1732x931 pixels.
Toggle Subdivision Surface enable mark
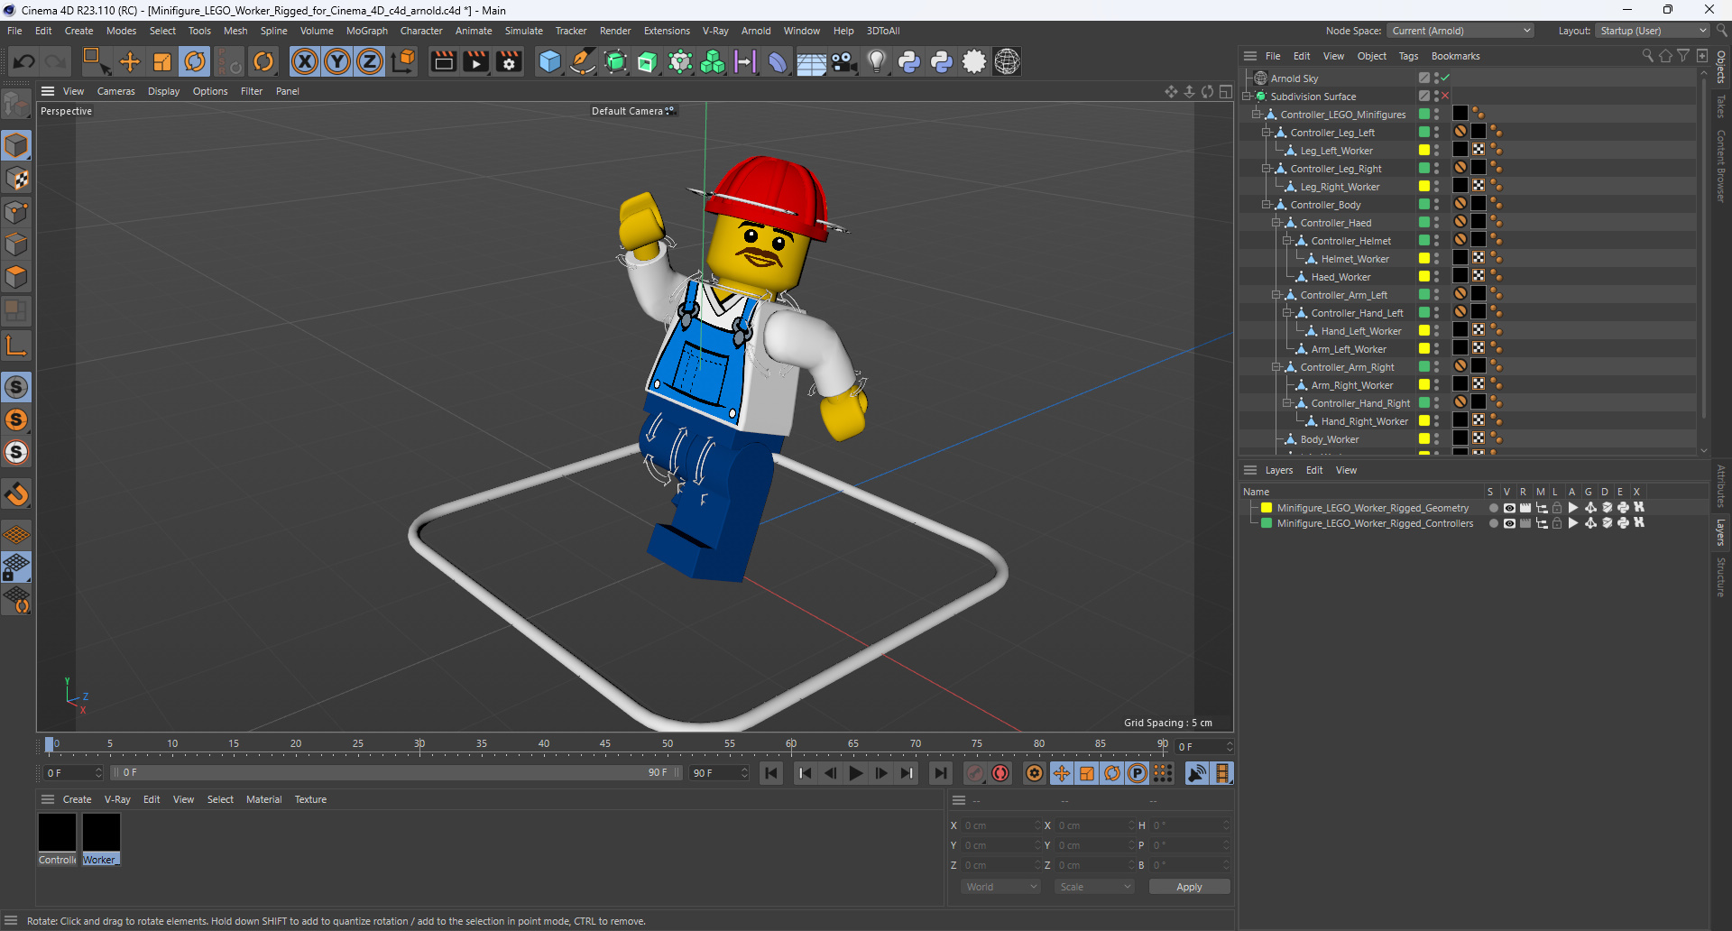[x=1445, y=97]
